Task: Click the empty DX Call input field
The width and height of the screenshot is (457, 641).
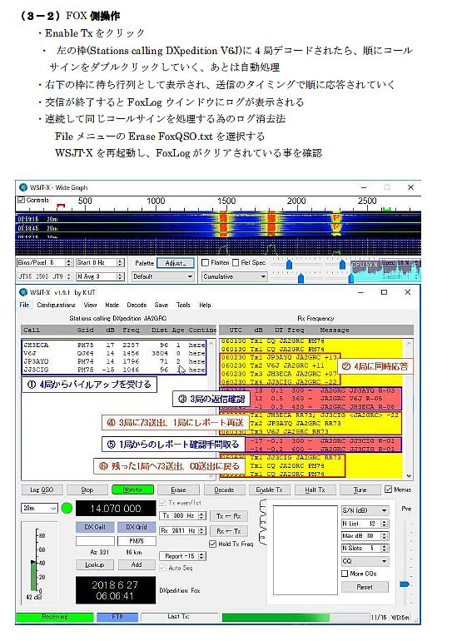Action: (94, 541)
